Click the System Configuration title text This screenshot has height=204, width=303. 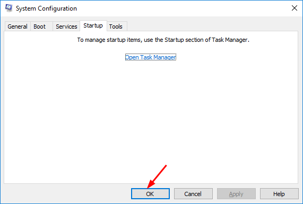46,8
